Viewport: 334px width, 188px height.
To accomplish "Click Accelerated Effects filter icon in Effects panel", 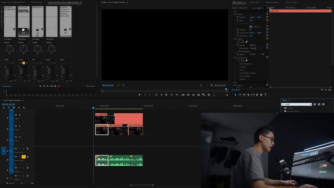I will click(315, 104).
